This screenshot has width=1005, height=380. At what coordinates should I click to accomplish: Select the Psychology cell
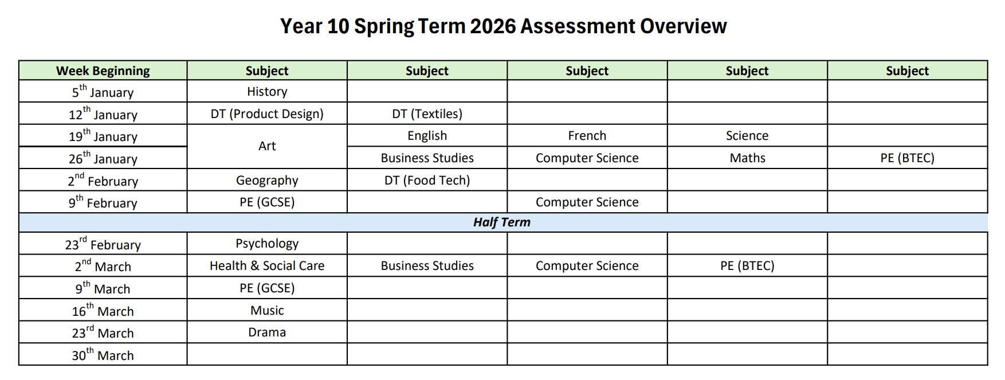267,244
